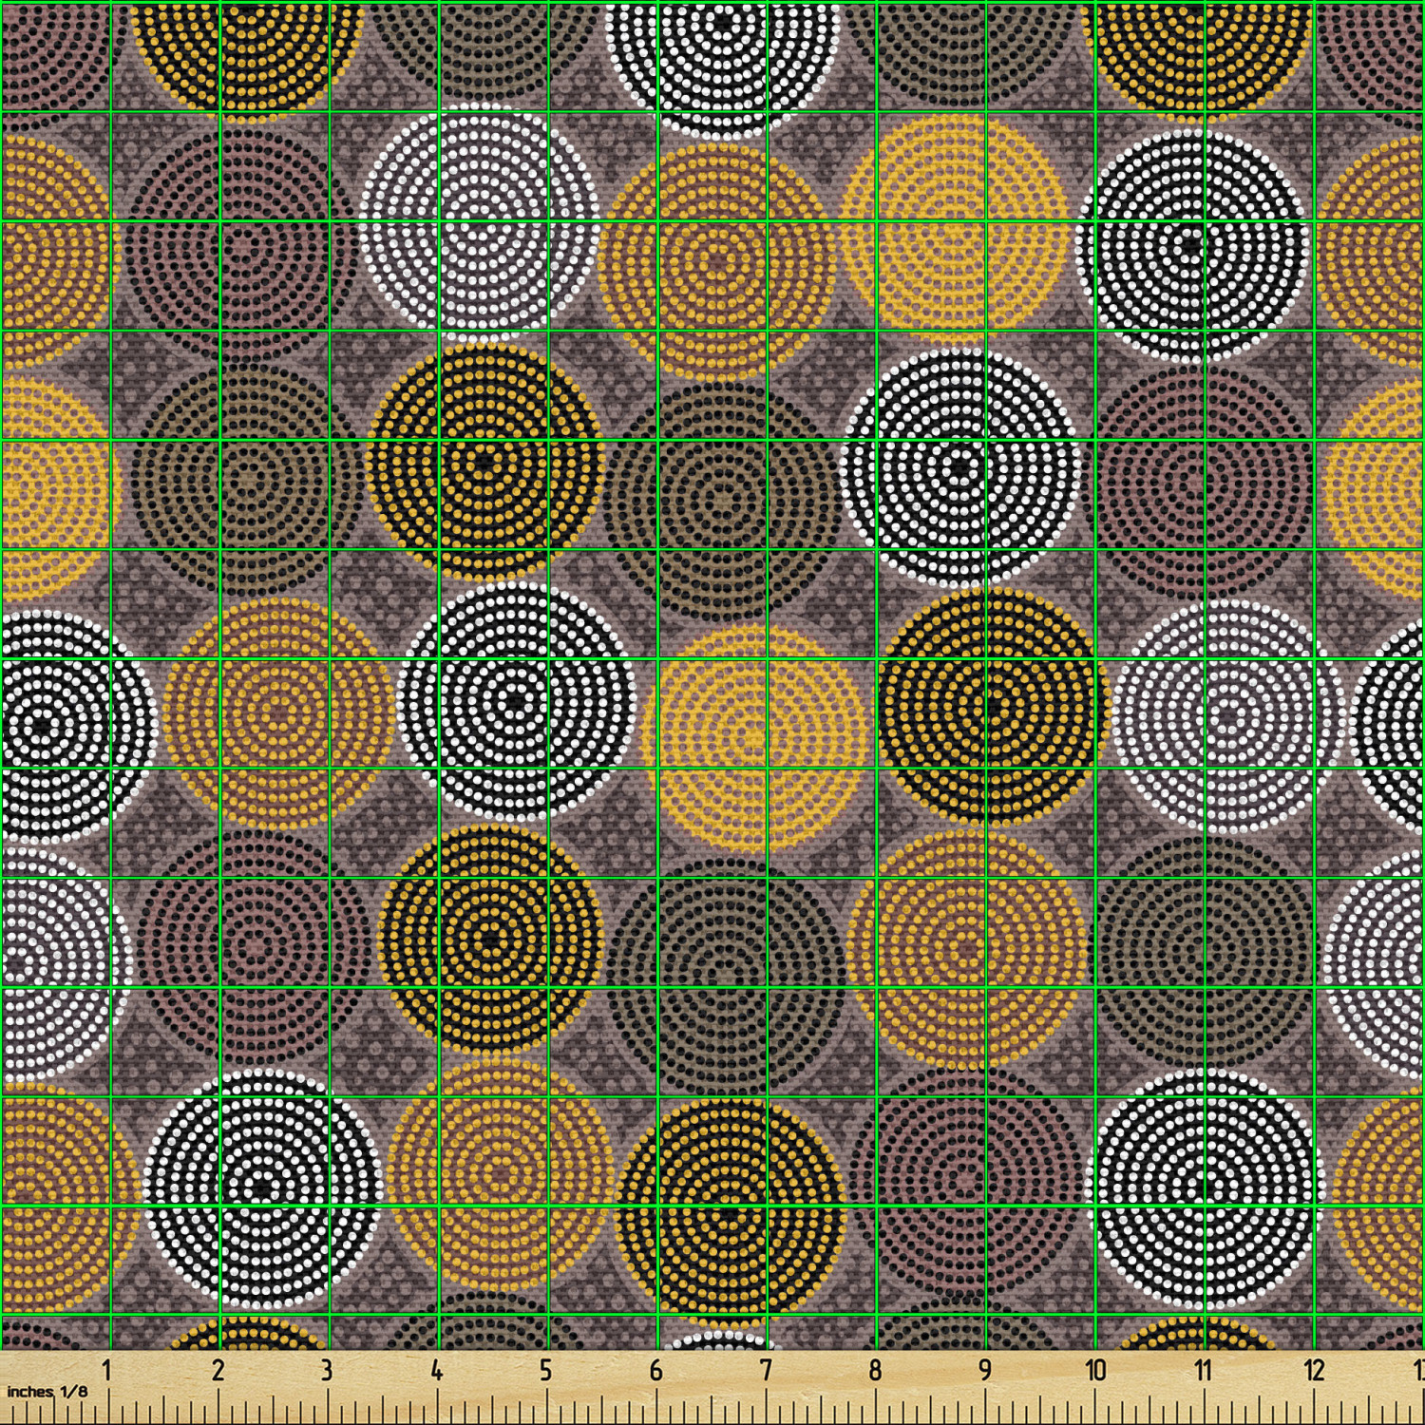1425x1425 pixels.
Task: Click the number 9 on the ruler
Action: (985, 1370)
